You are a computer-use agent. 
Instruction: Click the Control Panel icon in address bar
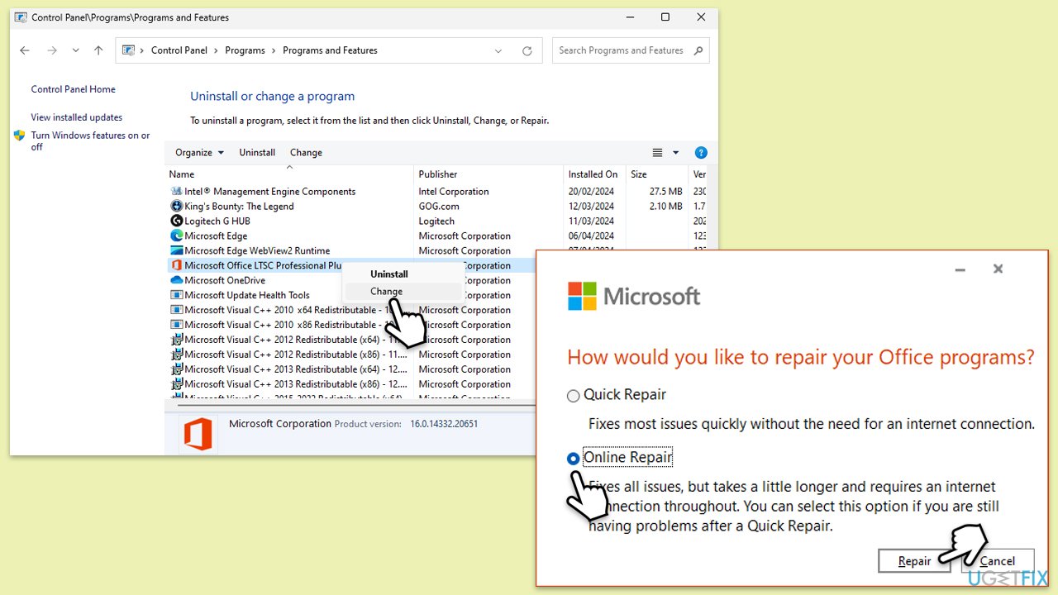pyautogui.click(x=128, y=50)
